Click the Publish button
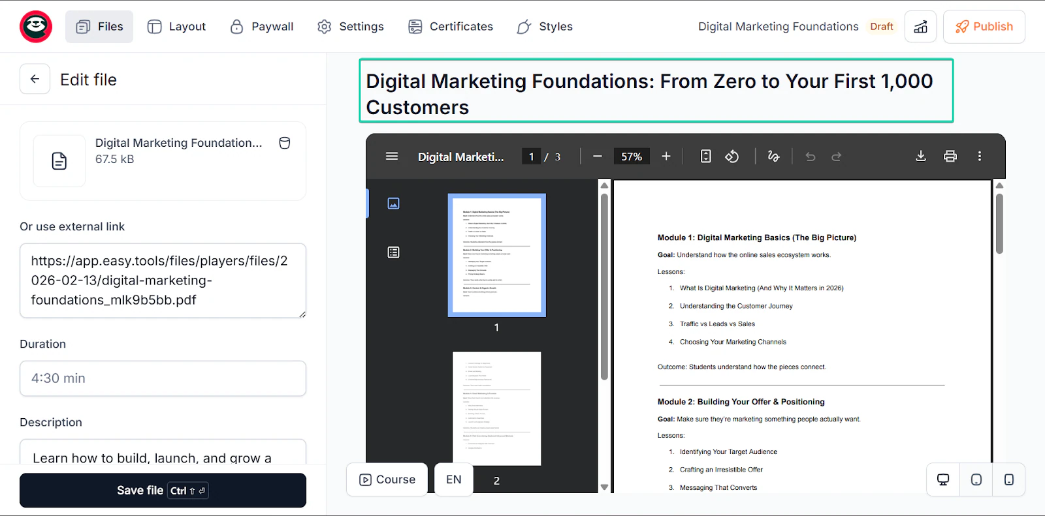 [984, 27]
